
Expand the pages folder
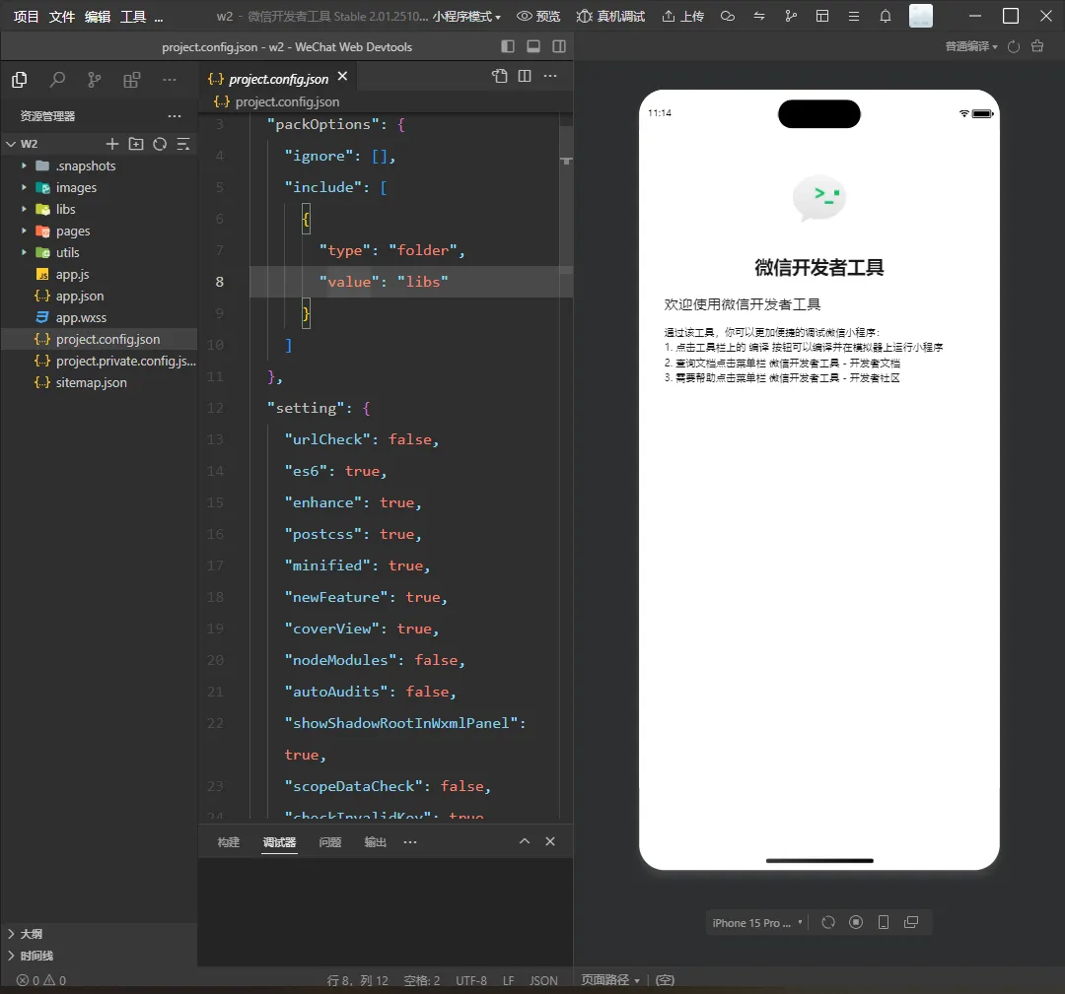click(x=25, y=231)
